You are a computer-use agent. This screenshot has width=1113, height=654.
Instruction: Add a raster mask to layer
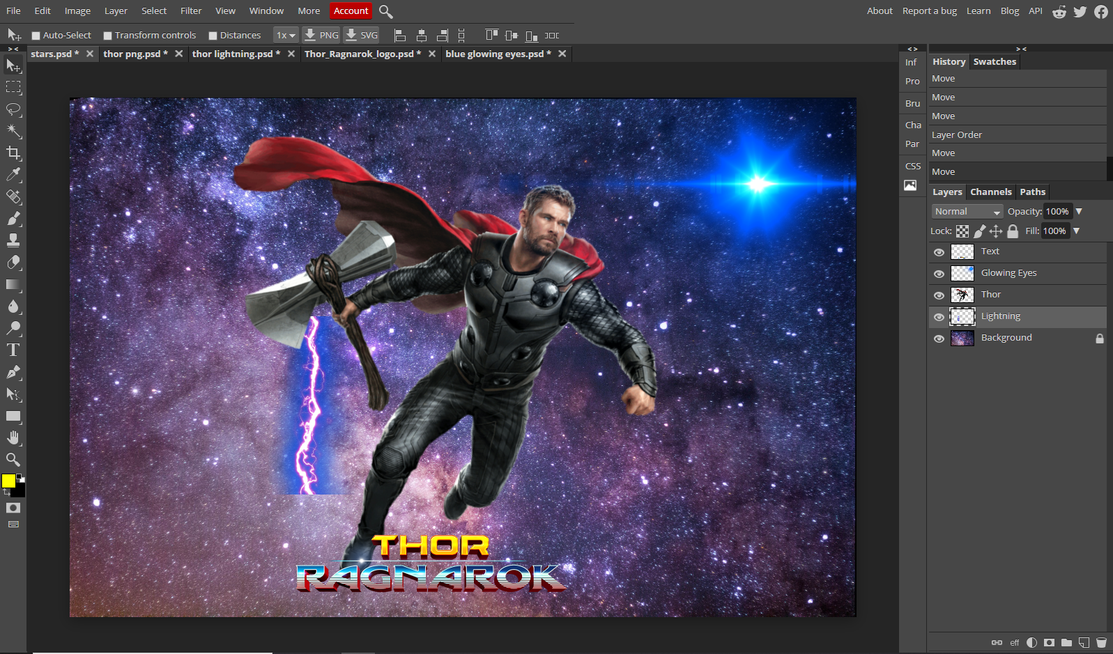tap(1049, 642)
